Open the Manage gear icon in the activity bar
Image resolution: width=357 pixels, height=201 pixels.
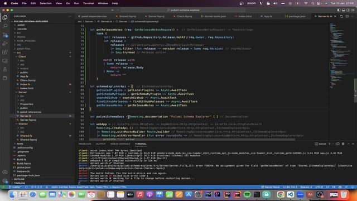[5, 181]
